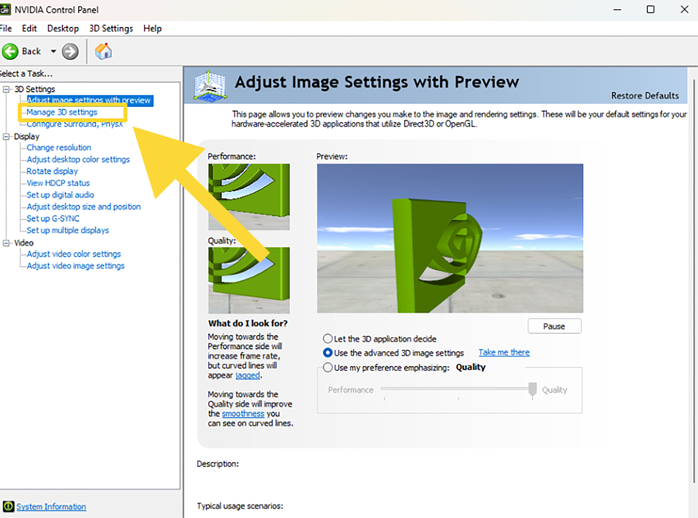Click the Quality sample thumbnail
Screen dimensions: 698x518
248,280
